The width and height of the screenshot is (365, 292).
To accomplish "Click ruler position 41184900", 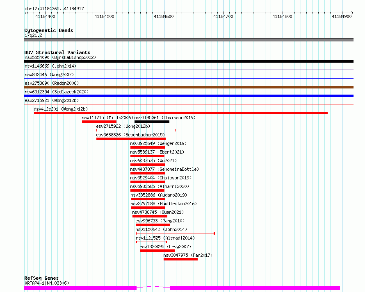I will coord(342,16).
